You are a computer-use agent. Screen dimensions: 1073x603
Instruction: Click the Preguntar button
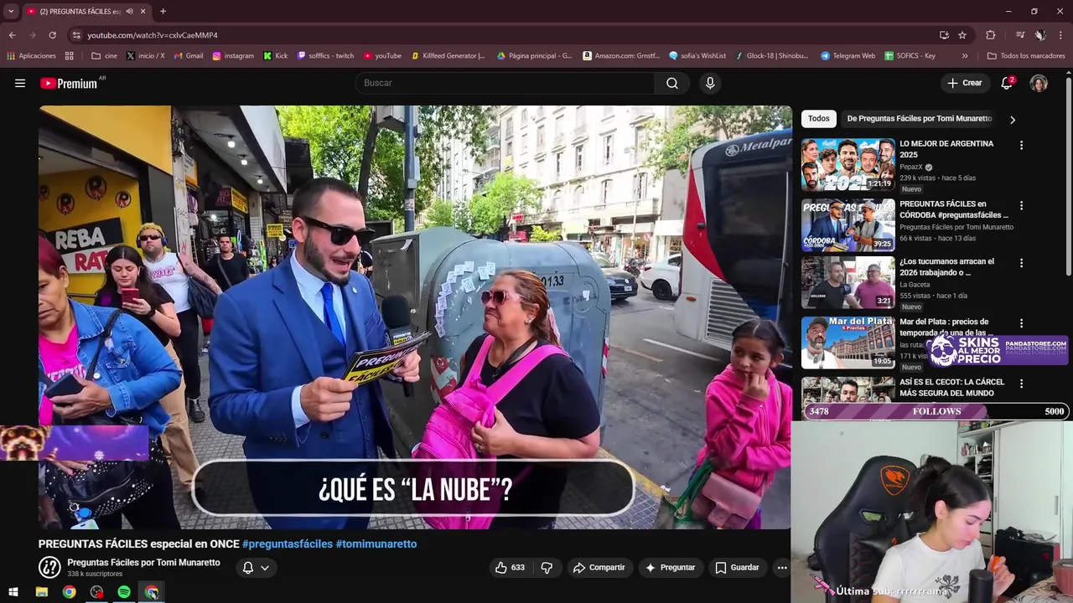pyautogui.click(x=670, y=568)
